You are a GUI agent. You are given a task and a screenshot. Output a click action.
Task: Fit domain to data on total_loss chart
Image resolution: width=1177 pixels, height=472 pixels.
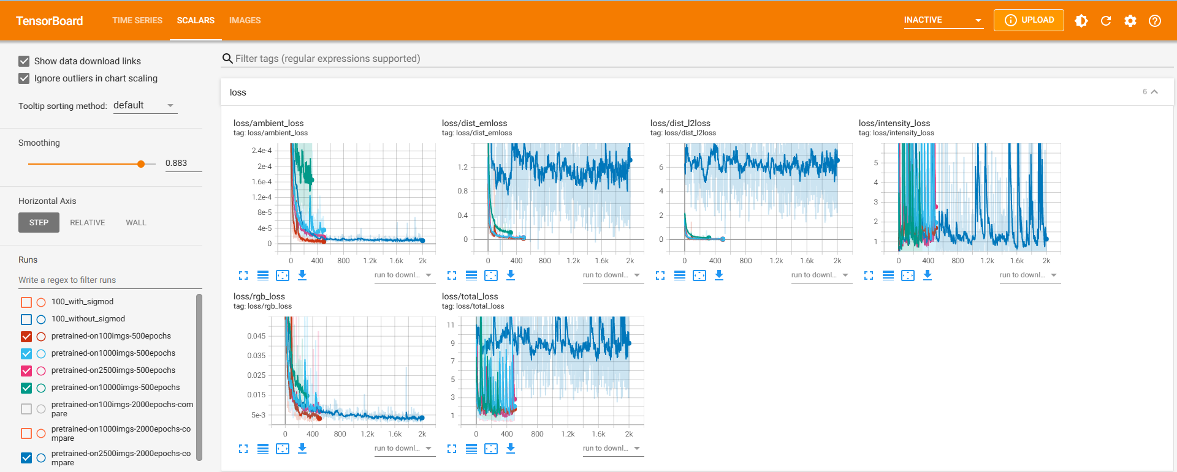pos(491,449)
